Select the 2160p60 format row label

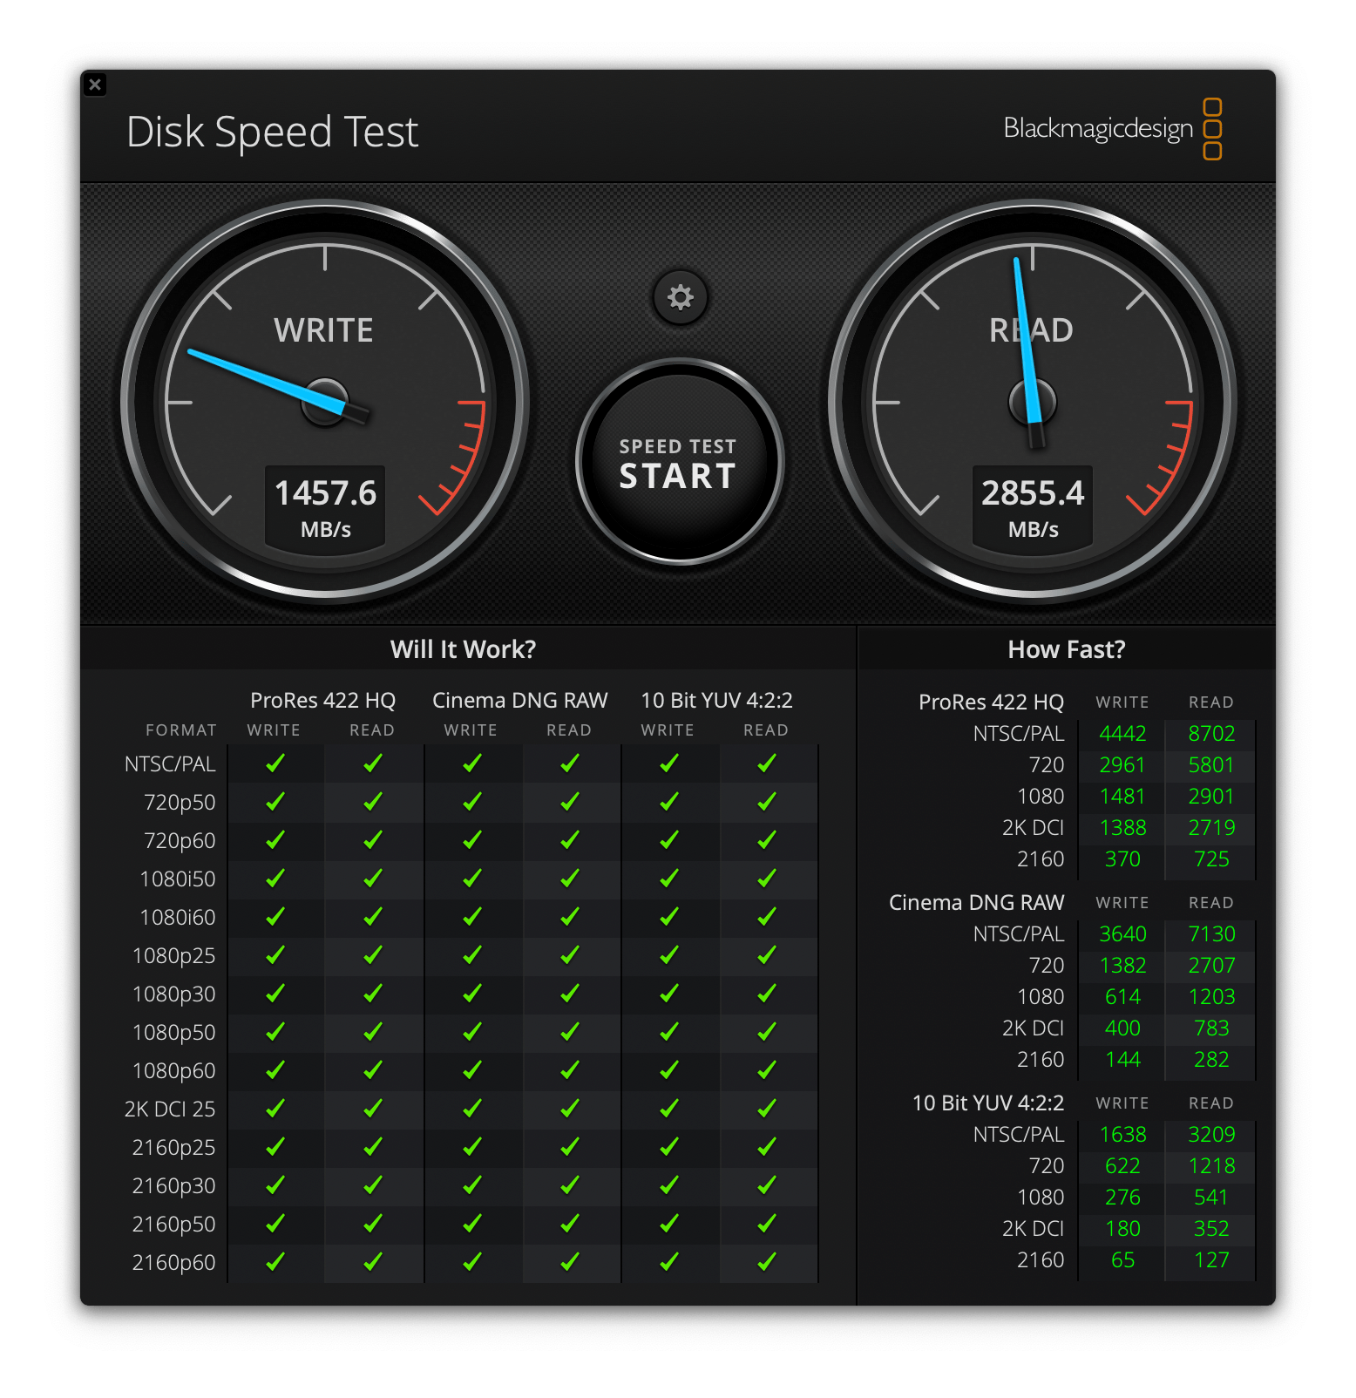[x=173, y=1262]
